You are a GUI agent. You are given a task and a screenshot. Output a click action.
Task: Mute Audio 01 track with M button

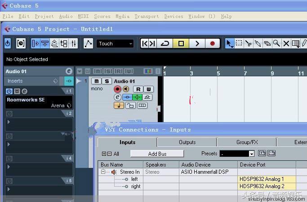click(97, 81)
